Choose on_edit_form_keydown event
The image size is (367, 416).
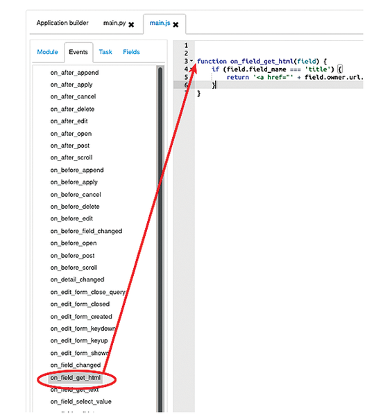tap(83, 329)
